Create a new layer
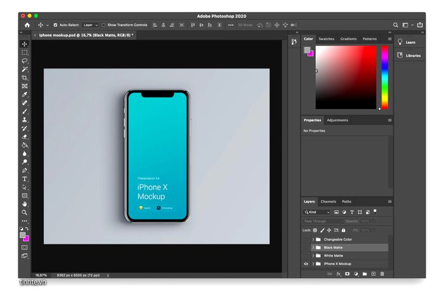This screenshot has width=444, height=302. pos(374,274)
